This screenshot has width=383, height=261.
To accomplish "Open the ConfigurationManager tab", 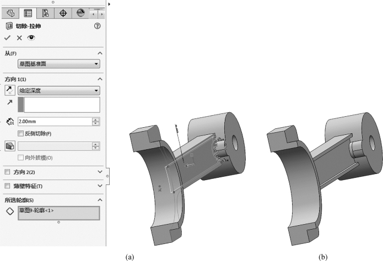I will 45,13.
